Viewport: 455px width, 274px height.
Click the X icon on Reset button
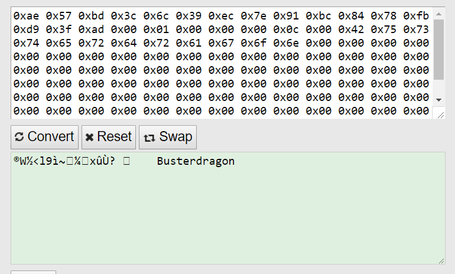pos(89,137)
